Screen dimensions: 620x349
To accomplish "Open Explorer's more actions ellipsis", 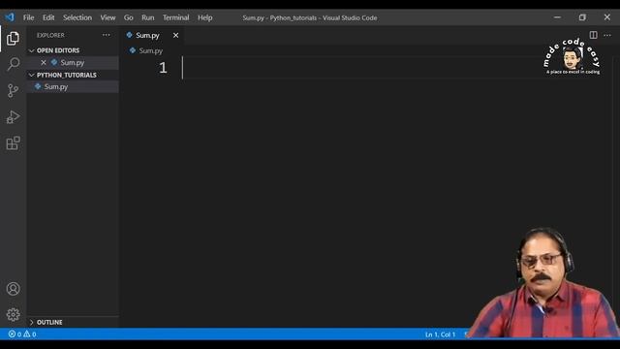I will pyautogui.click(x=106, y=35).
